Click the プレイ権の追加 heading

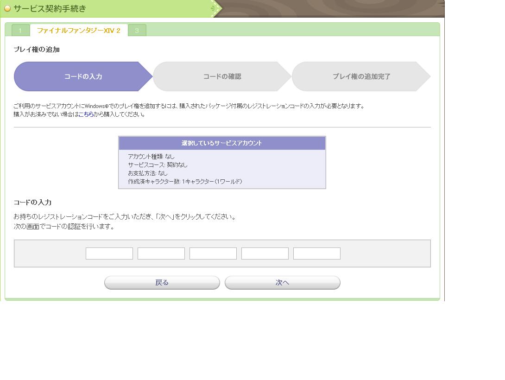point(37,49)
